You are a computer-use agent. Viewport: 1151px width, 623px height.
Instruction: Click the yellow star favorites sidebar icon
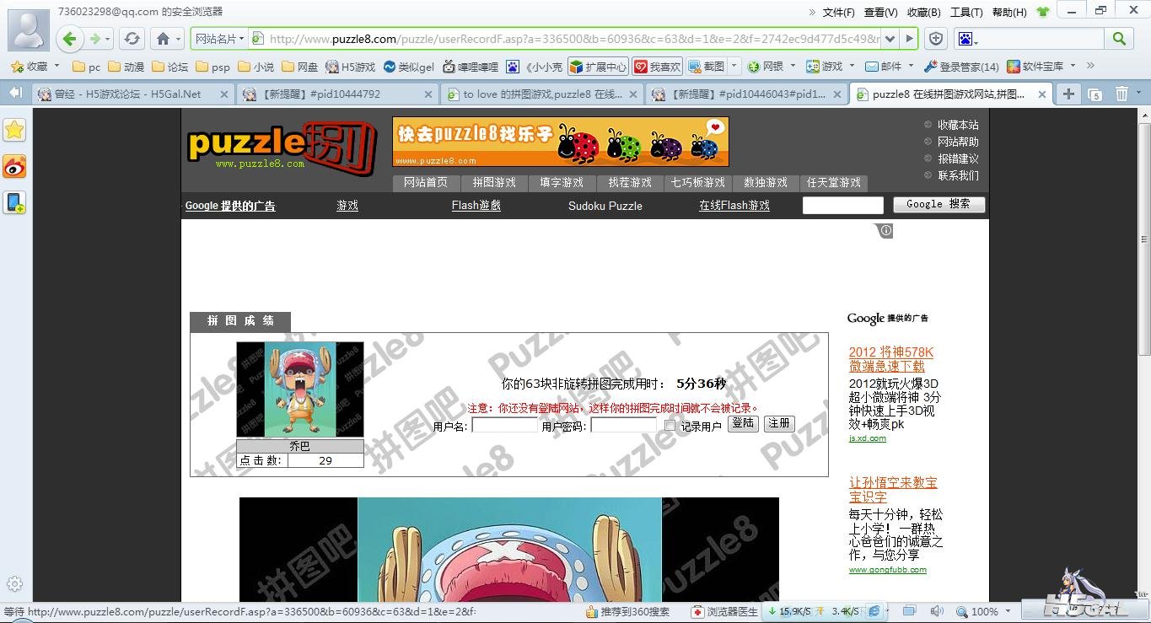coord(15,130)
